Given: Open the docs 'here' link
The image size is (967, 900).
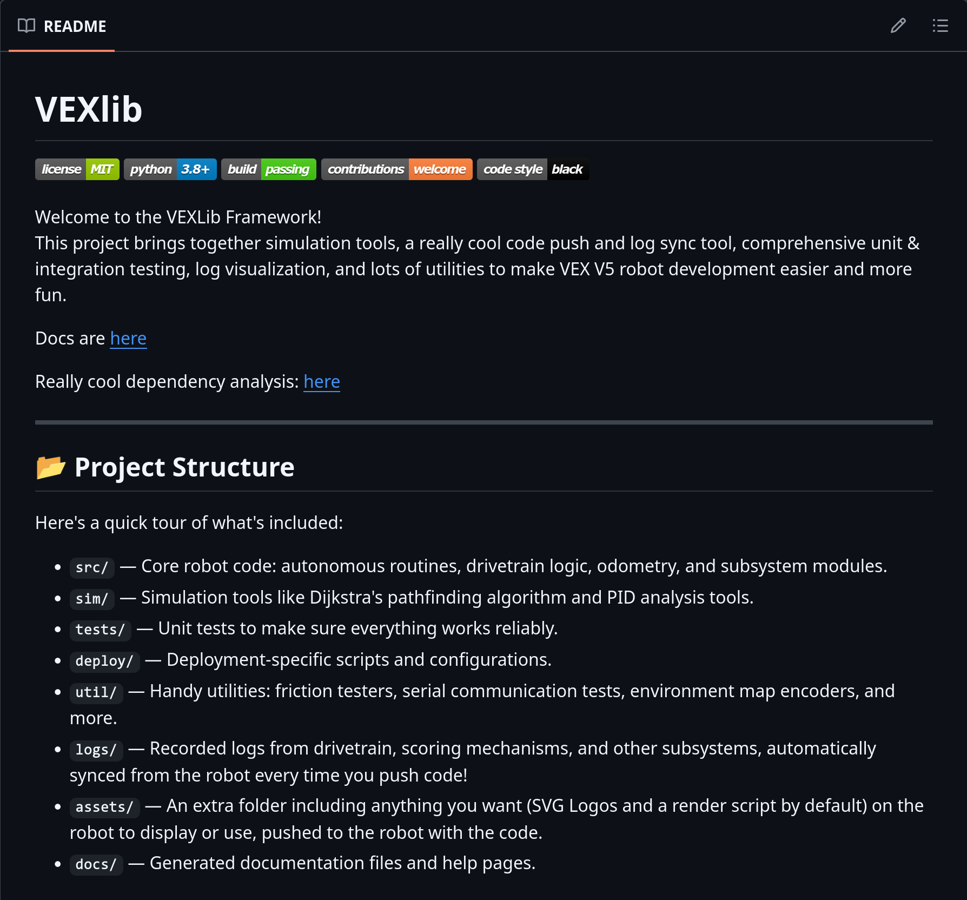Looking at the screenshot, I should (x=128, y=338).
